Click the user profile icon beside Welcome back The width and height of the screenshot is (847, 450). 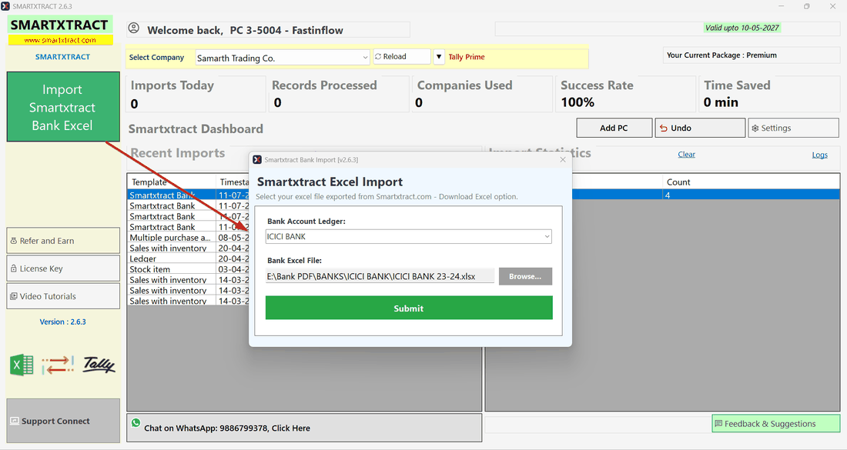134,28
